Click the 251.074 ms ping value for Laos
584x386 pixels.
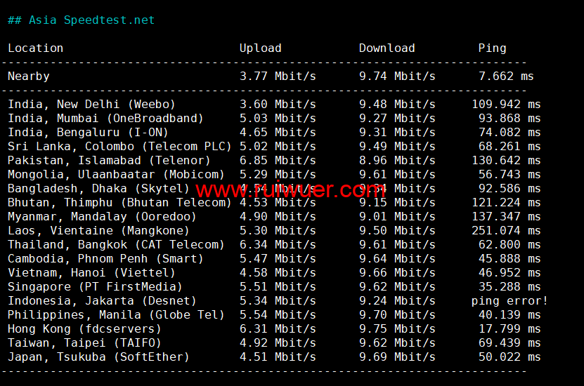[x=506, y=230]
